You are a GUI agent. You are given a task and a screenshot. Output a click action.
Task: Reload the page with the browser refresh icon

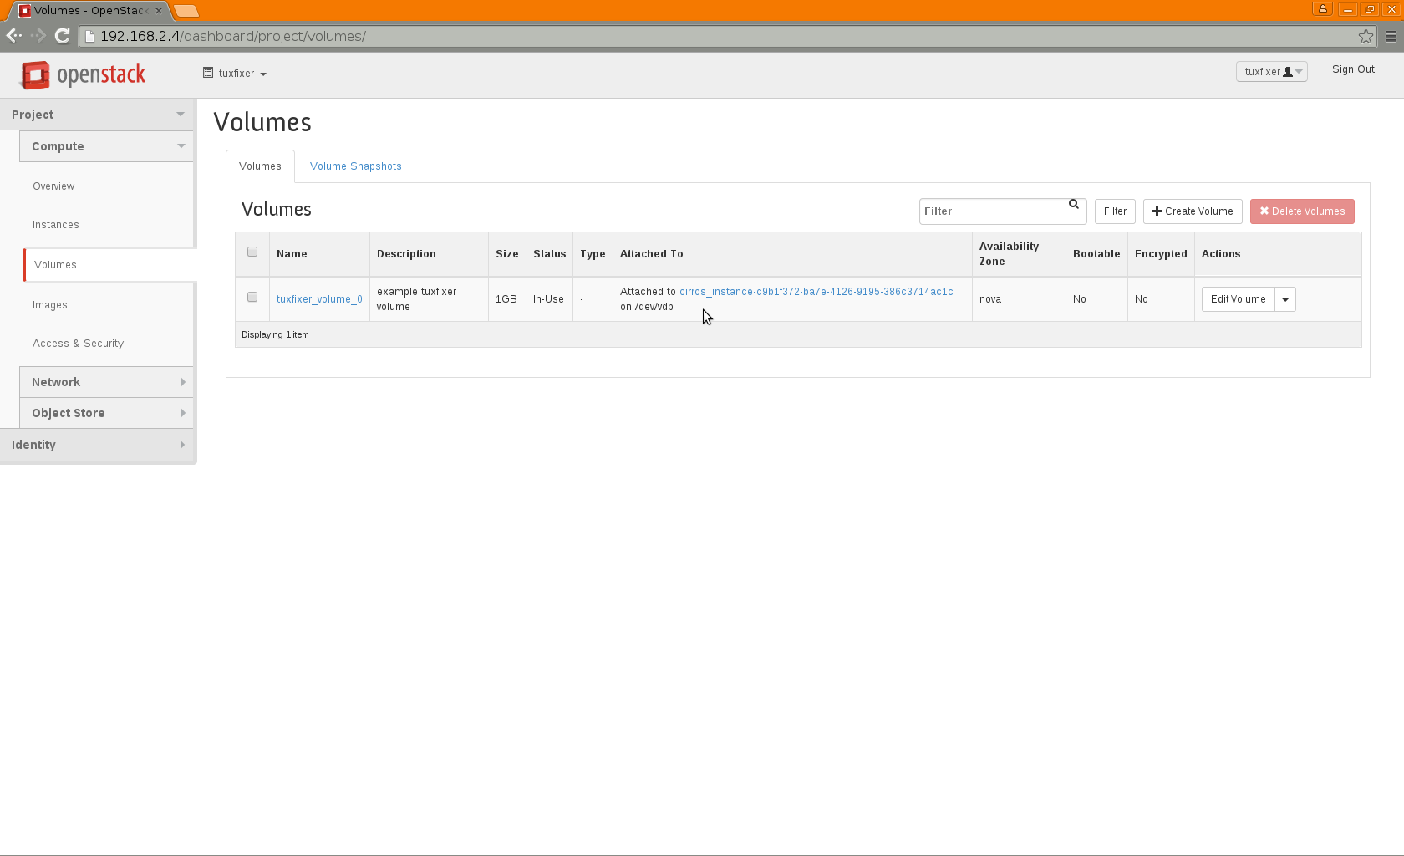click(x=62, y=36)
